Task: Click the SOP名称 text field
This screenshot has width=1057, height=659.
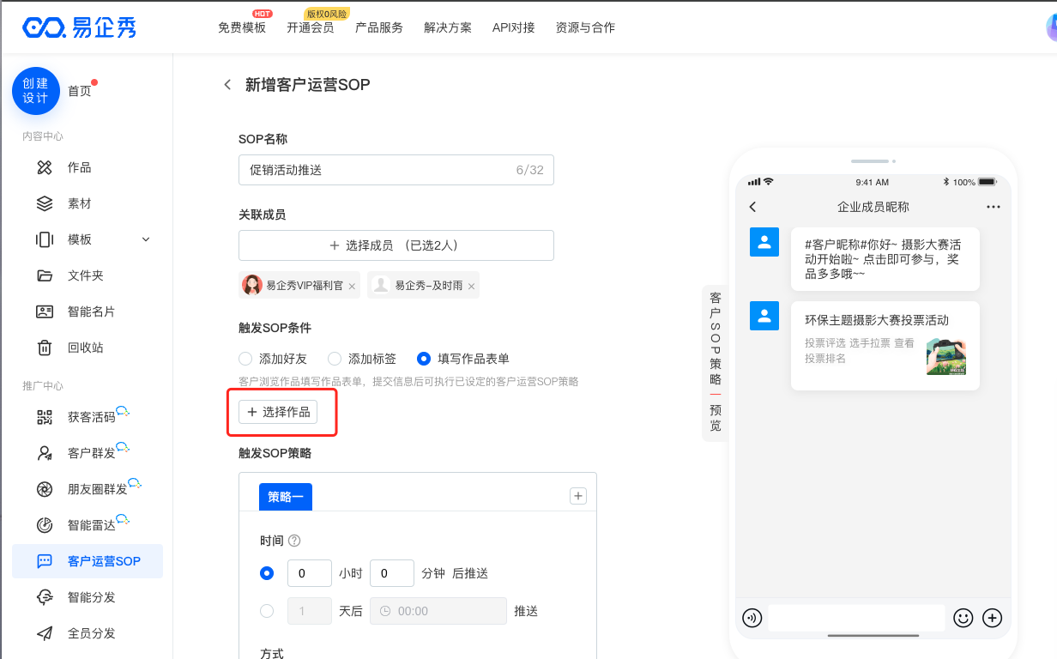Action: pyautogui.click(x=377, y=170)
